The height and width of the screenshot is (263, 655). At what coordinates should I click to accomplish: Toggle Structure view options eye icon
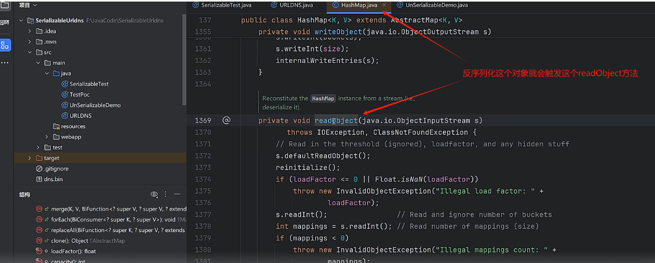point(154,194)
